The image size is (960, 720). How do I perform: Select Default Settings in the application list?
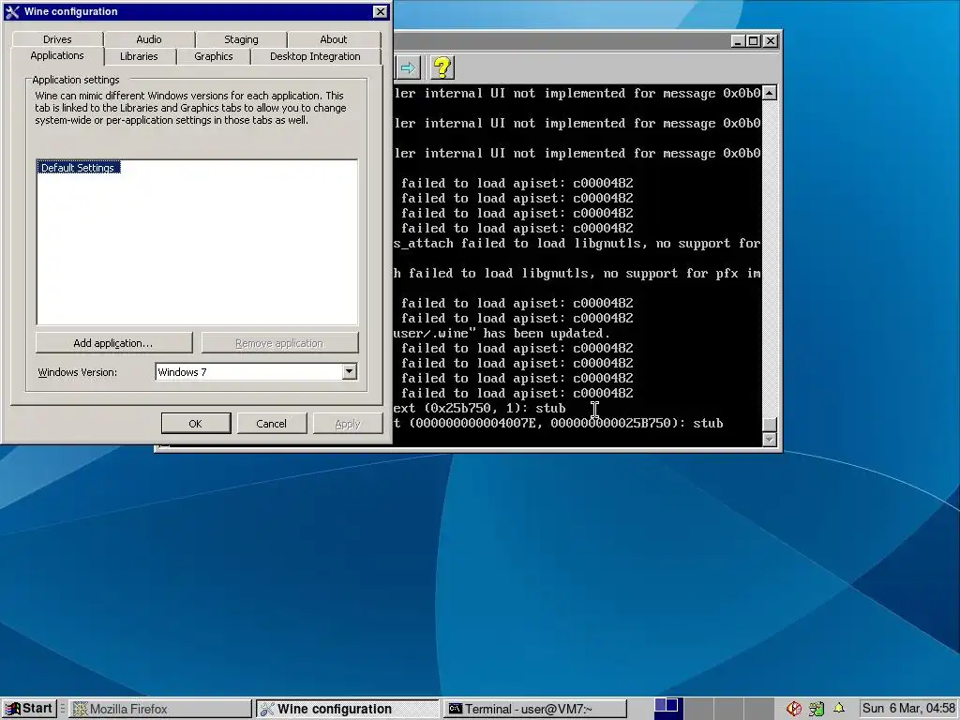(78, 168)
